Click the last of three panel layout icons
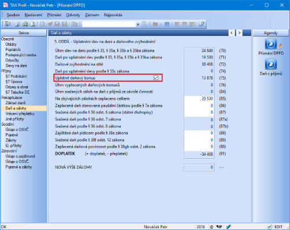Viewport: 290px width, 230px height. [192, 24]
